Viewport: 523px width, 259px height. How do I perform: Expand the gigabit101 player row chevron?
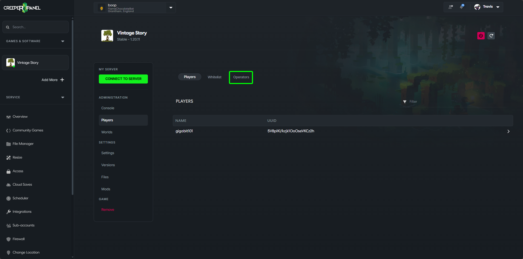508,131
